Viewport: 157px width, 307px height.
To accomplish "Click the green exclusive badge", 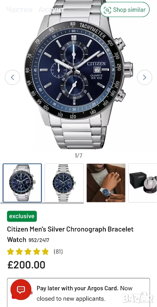I will 22,216.
